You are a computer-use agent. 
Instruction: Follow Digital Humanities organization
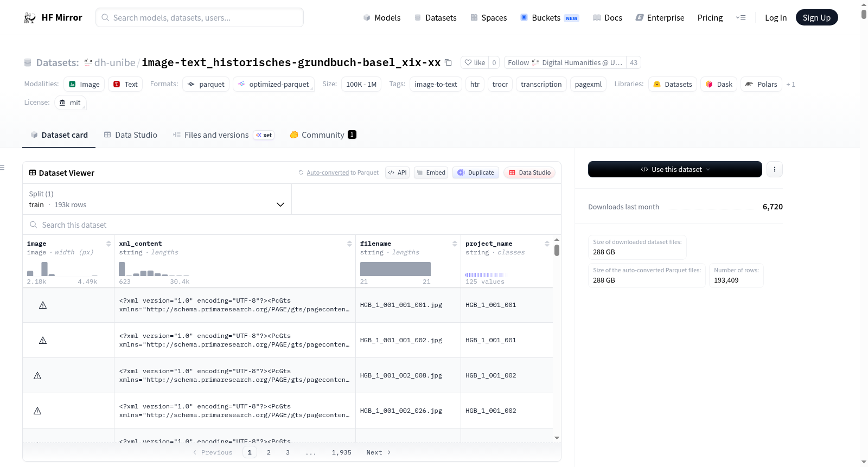click(565, 62)
